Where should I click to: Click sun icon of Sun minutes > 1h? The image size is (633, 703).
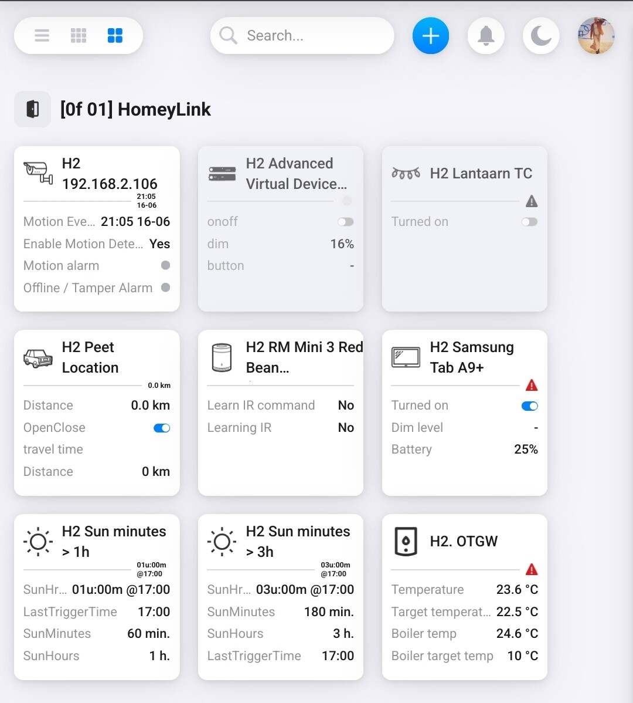click(x=38, y=542)
